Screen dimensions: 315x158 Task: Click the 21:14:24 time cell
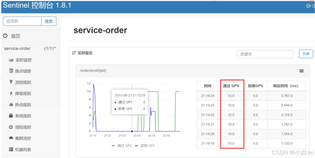(207, 96)
